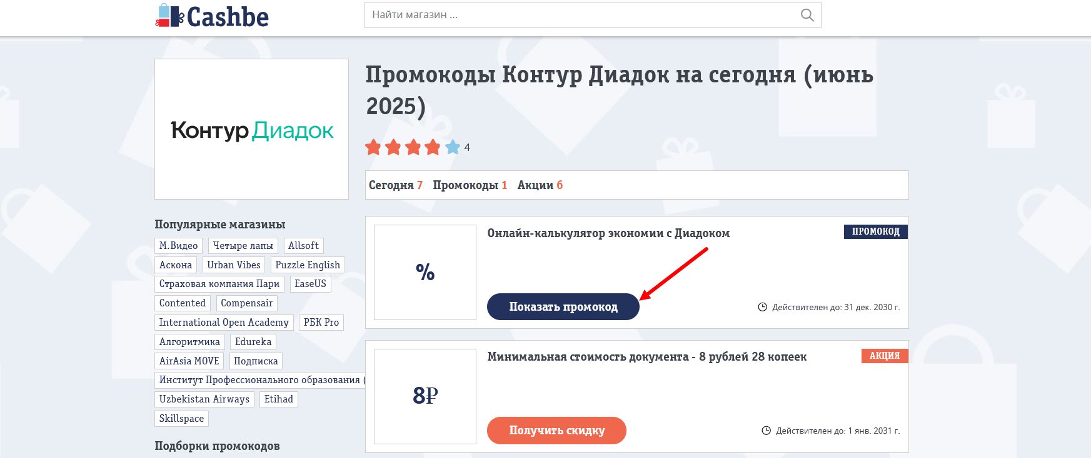Click the fifth blue rating star
The width and height of the screenshot is (1091, 458).
pos(453,147)
